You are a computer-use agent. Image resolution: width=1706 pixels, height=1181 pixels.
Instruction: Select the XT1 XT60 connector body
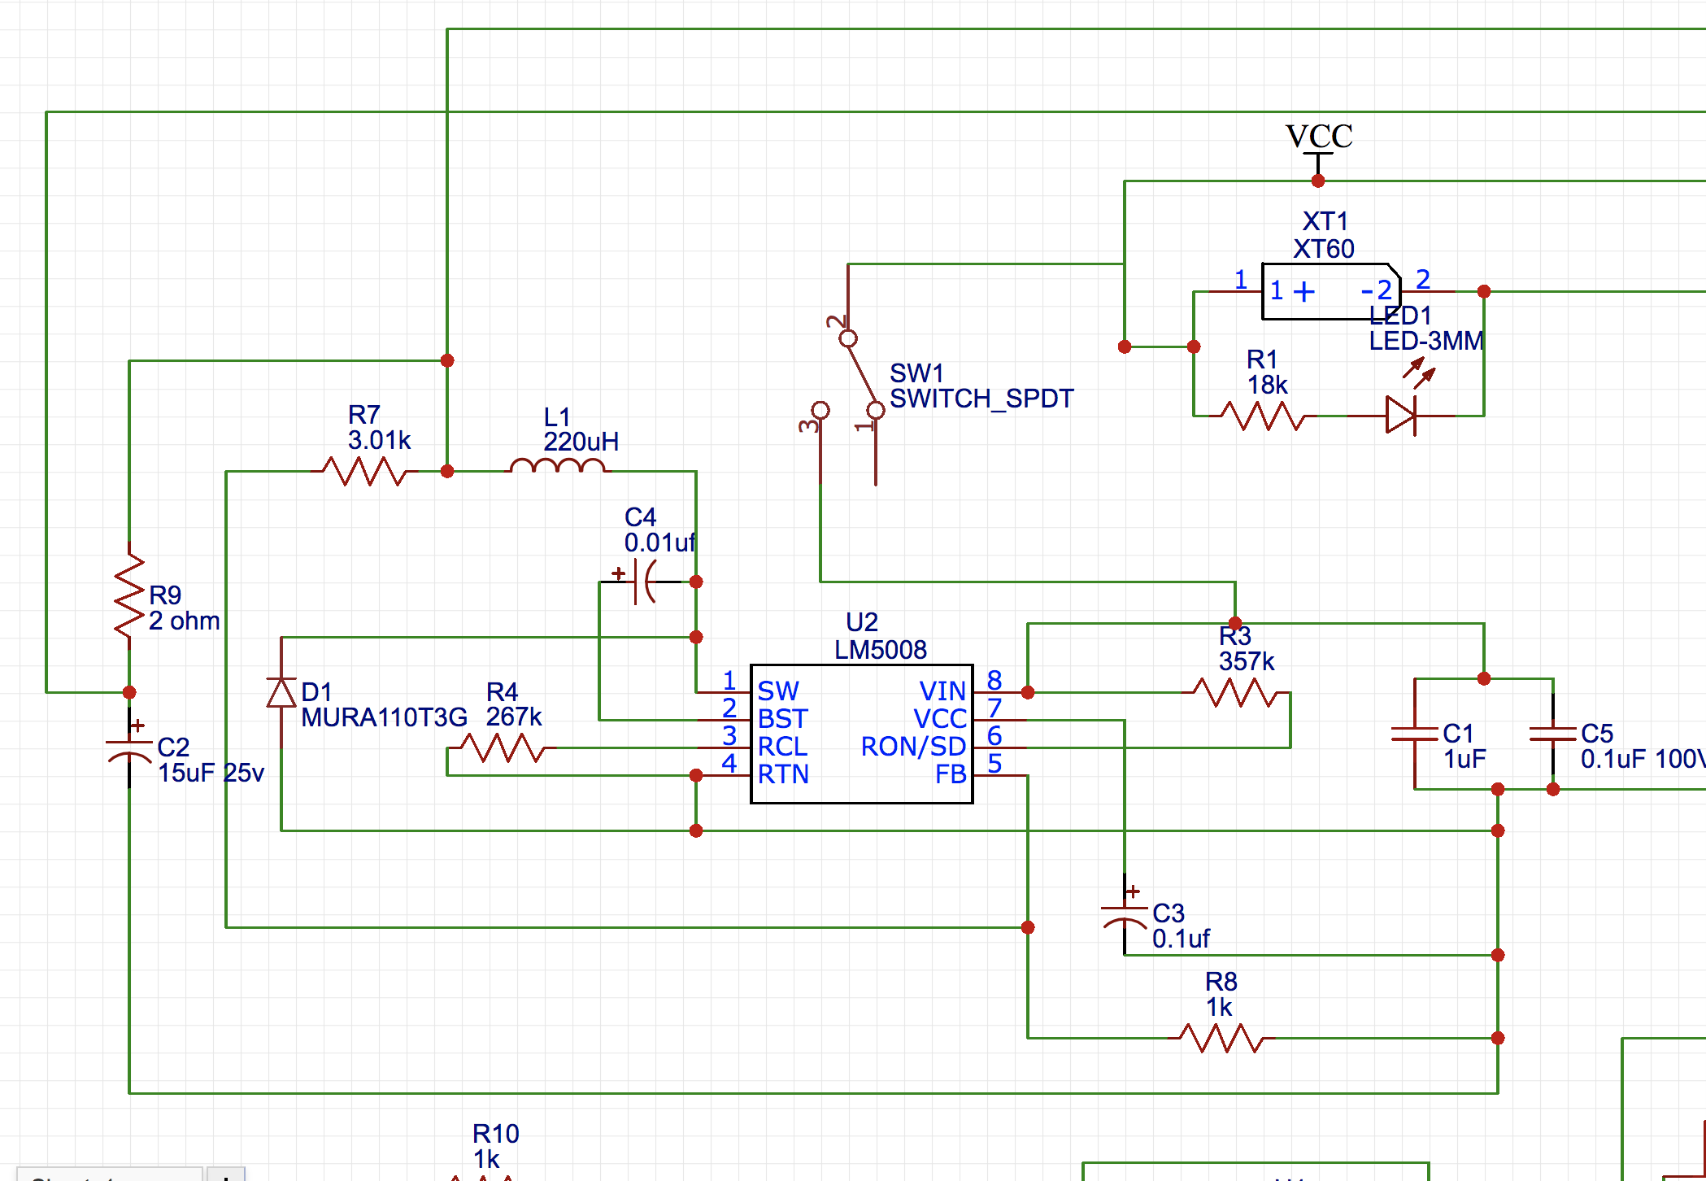(1331, 291)
